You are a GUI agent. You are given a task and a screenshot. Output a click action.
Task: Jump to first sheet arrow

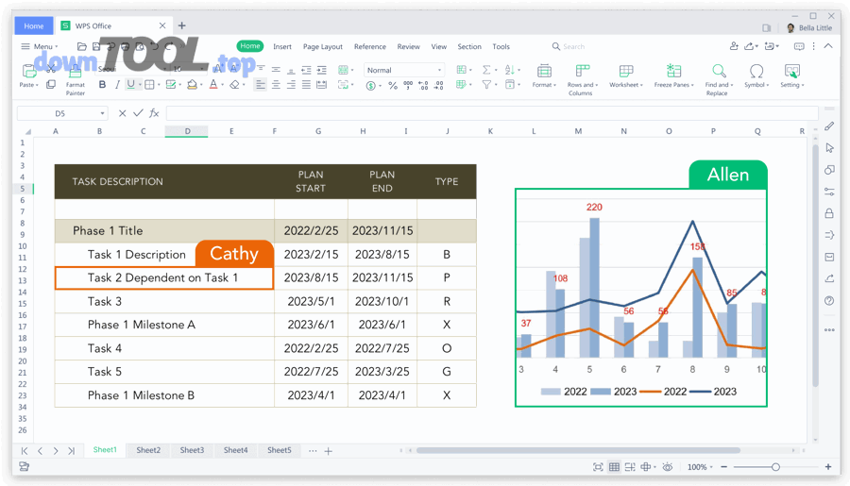click(x=25, y=451)
